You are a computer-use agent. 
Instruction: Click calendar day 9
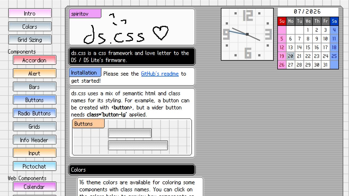point(317,39)
